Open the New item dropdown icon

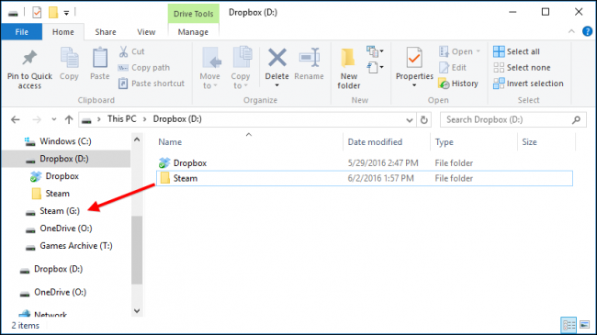point(375,51)
